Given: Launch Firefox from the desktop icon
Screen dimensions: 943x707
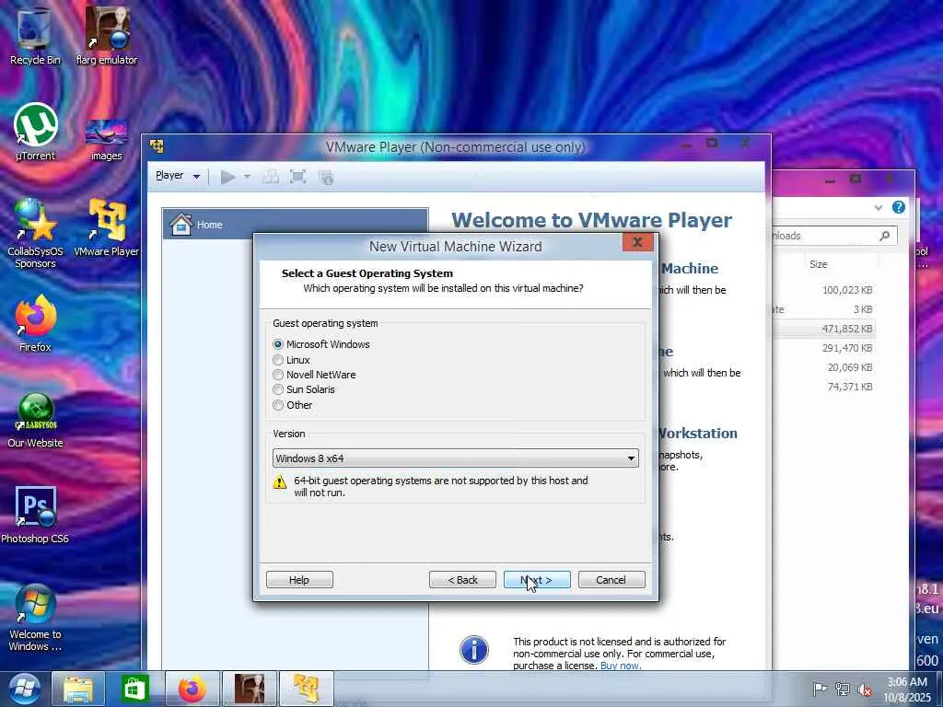Looking at the screenshot, I should tap(35, 323).
